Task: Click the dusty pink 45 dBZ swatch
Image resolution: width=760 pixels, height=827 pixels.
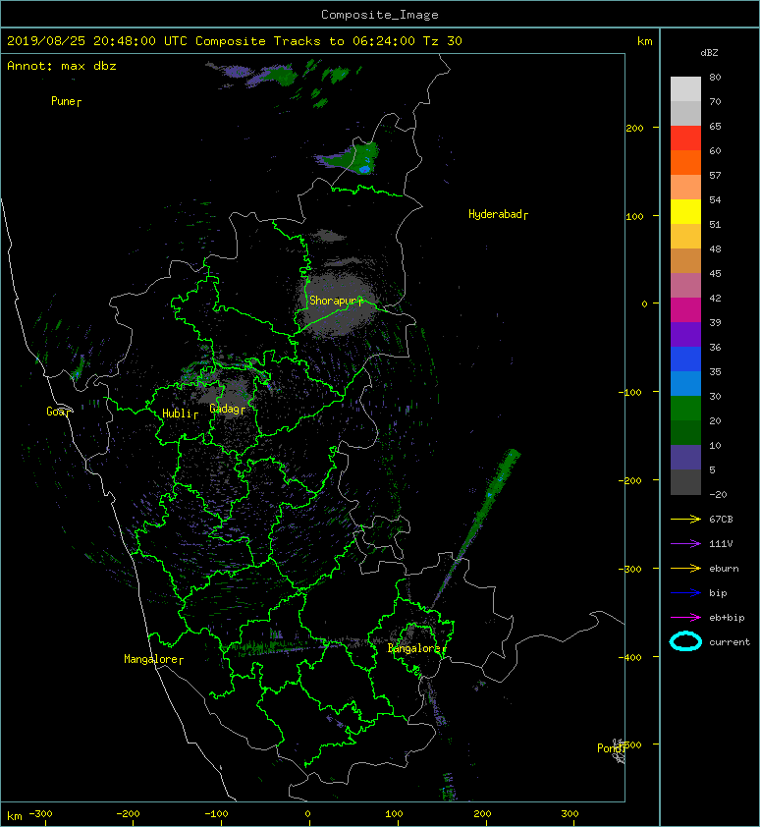Action: coord(685,286)
